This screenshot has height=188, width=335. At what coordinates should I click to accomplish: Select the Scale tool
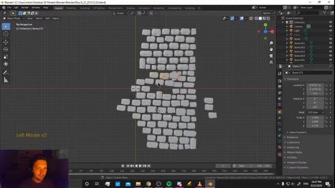pos(6,56)
